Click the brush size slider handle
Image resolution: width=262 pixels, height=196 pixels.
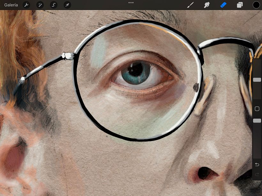[x=257, y=79]
